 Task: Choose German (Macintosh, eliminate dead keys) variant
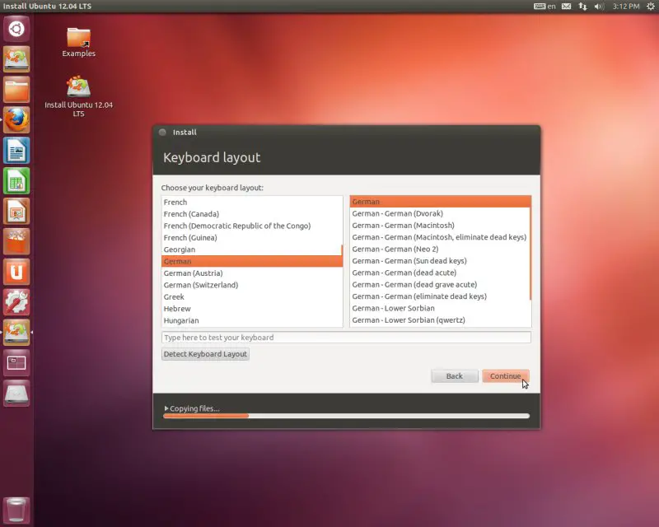point(440,237)
